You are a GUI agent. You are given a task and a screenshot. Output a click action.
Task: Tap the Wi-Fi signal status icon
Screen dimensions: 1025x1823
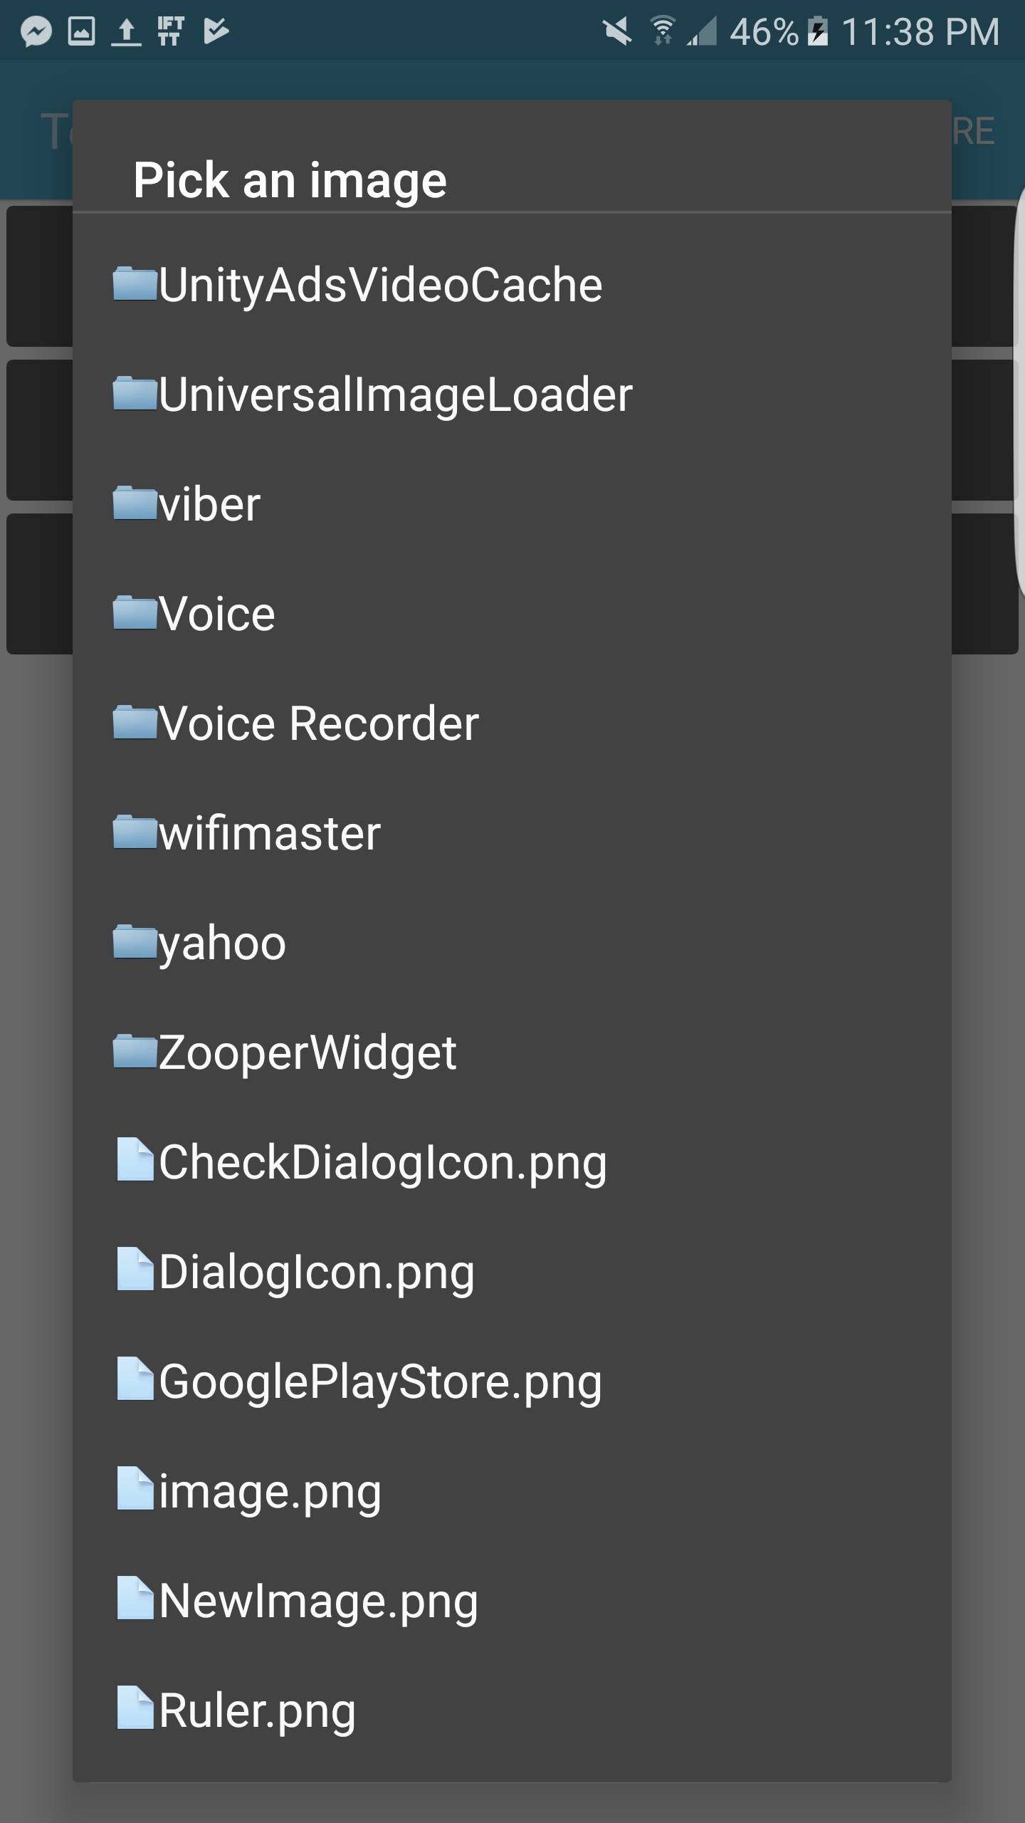coord(663,31)
